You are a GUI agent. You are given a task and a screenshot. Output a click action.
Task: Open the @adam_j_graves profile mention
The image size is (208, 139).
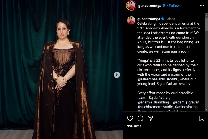186,102
